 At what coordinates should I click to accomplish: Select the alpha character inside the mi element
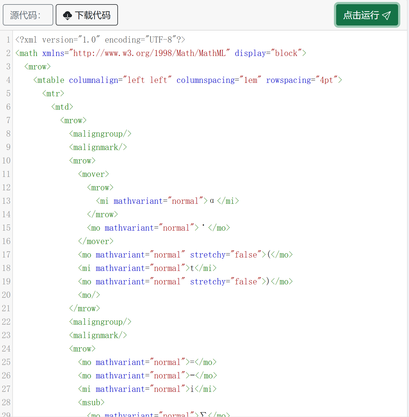[x=212, y=201]
